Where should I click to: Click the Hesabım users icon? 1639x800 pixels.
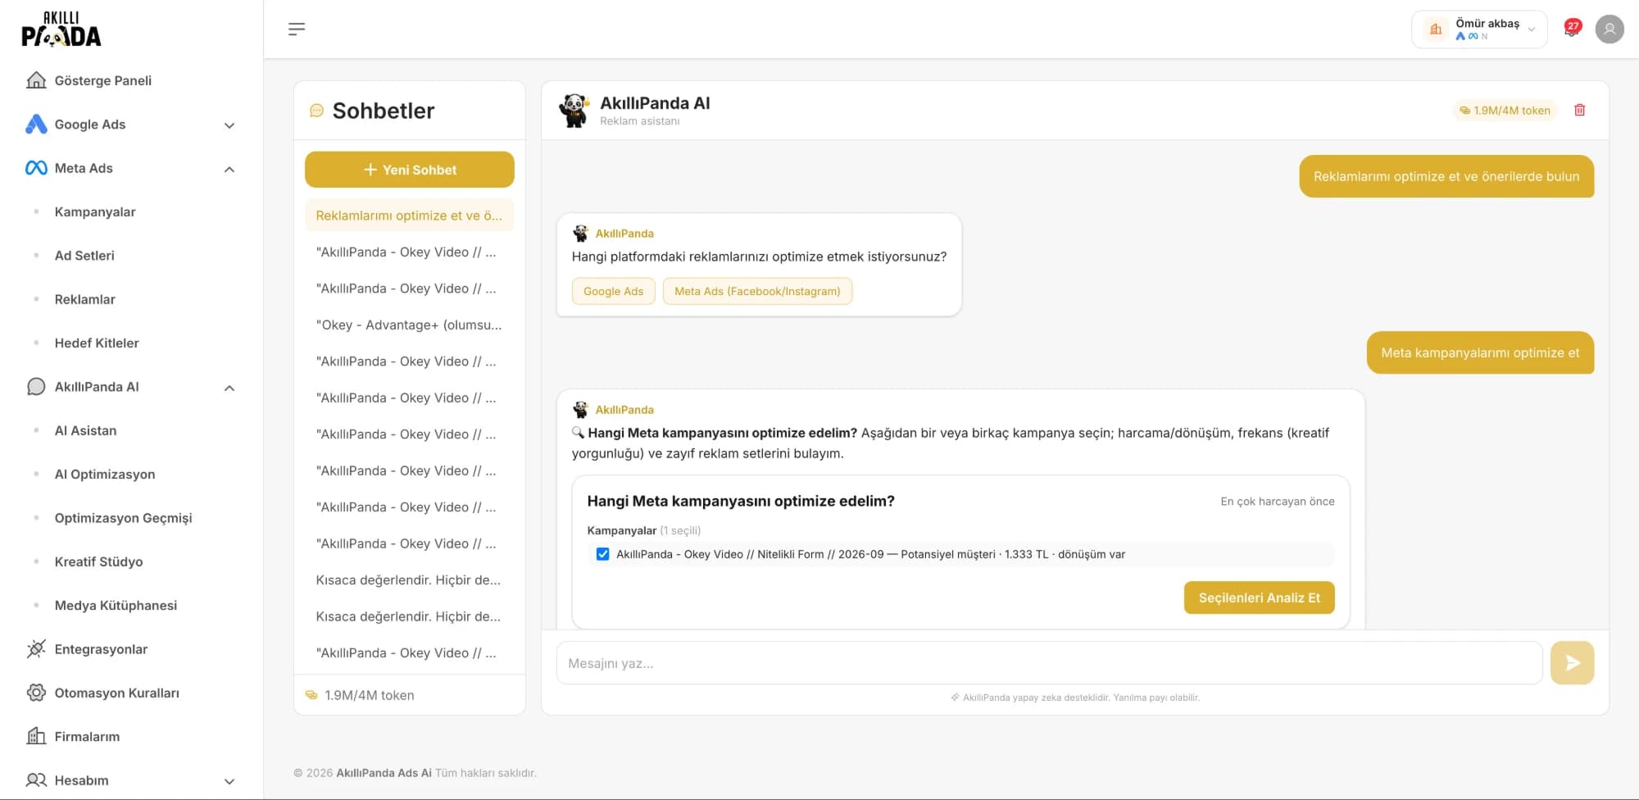click(x=36, y=780)
